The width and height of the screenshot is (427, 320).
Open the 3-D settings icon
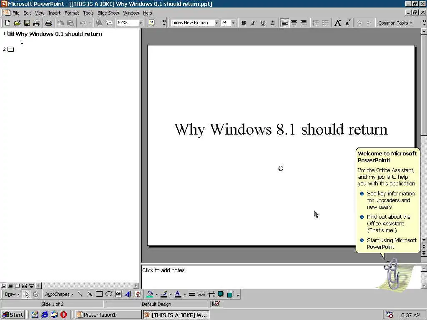(x=230, y=294)
